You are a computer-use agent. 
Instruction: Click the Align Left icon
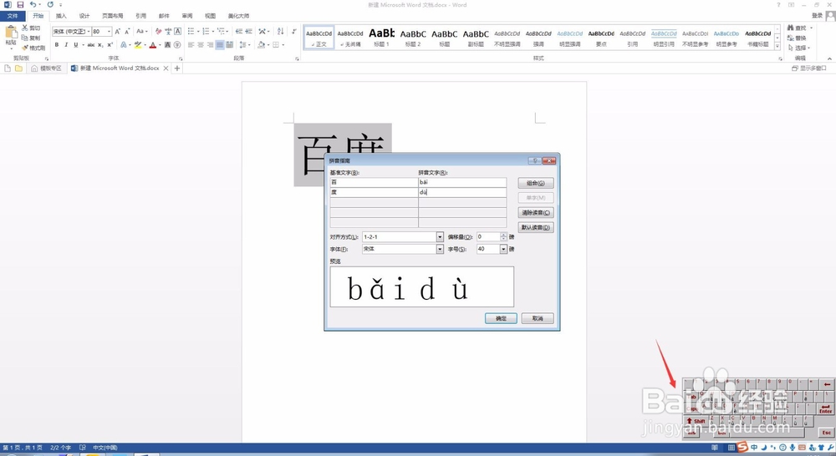[191, 45]
